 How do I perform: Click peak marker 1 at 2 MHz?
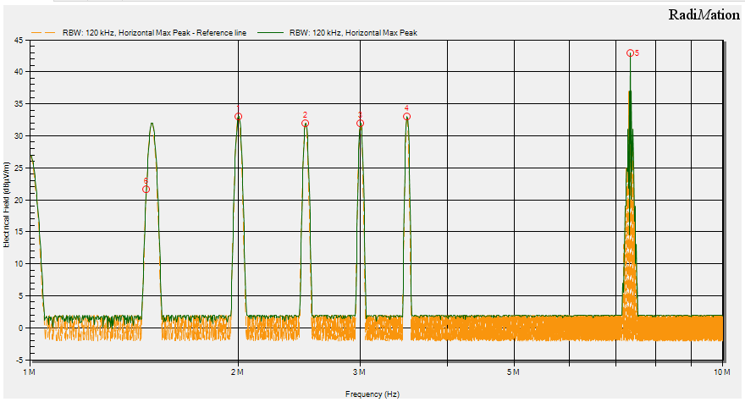(238, 117)
